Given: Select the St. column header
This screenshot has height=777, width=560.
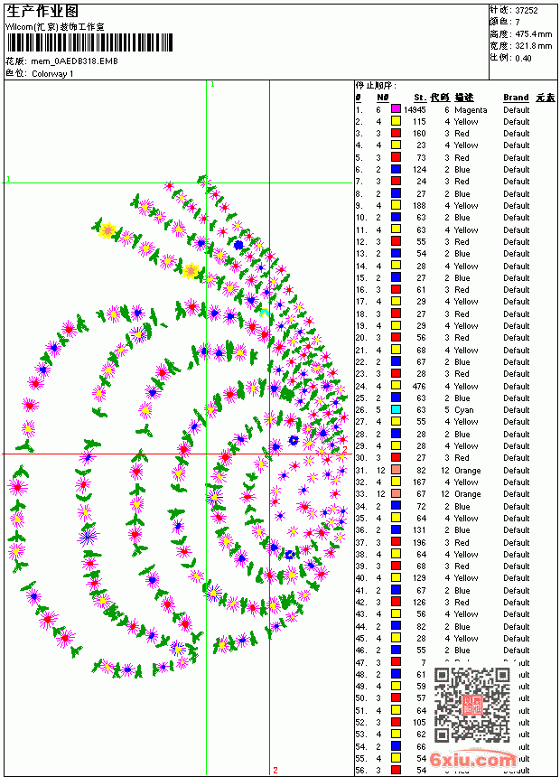Looking at the screenshot, I should click(420, 98).
